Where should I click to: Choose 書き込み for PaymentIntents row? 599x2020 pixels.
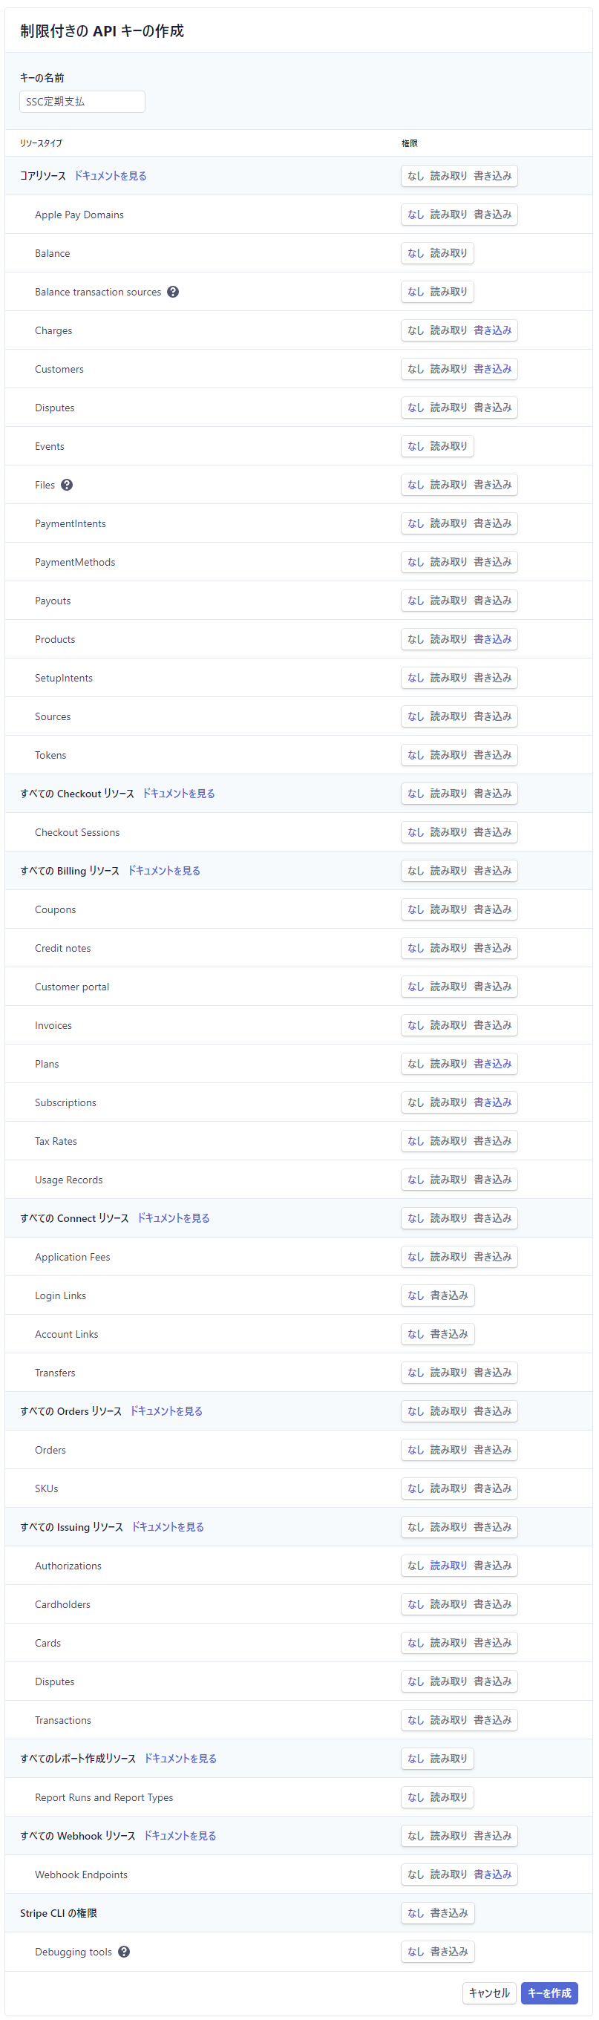tap(491, 523)
